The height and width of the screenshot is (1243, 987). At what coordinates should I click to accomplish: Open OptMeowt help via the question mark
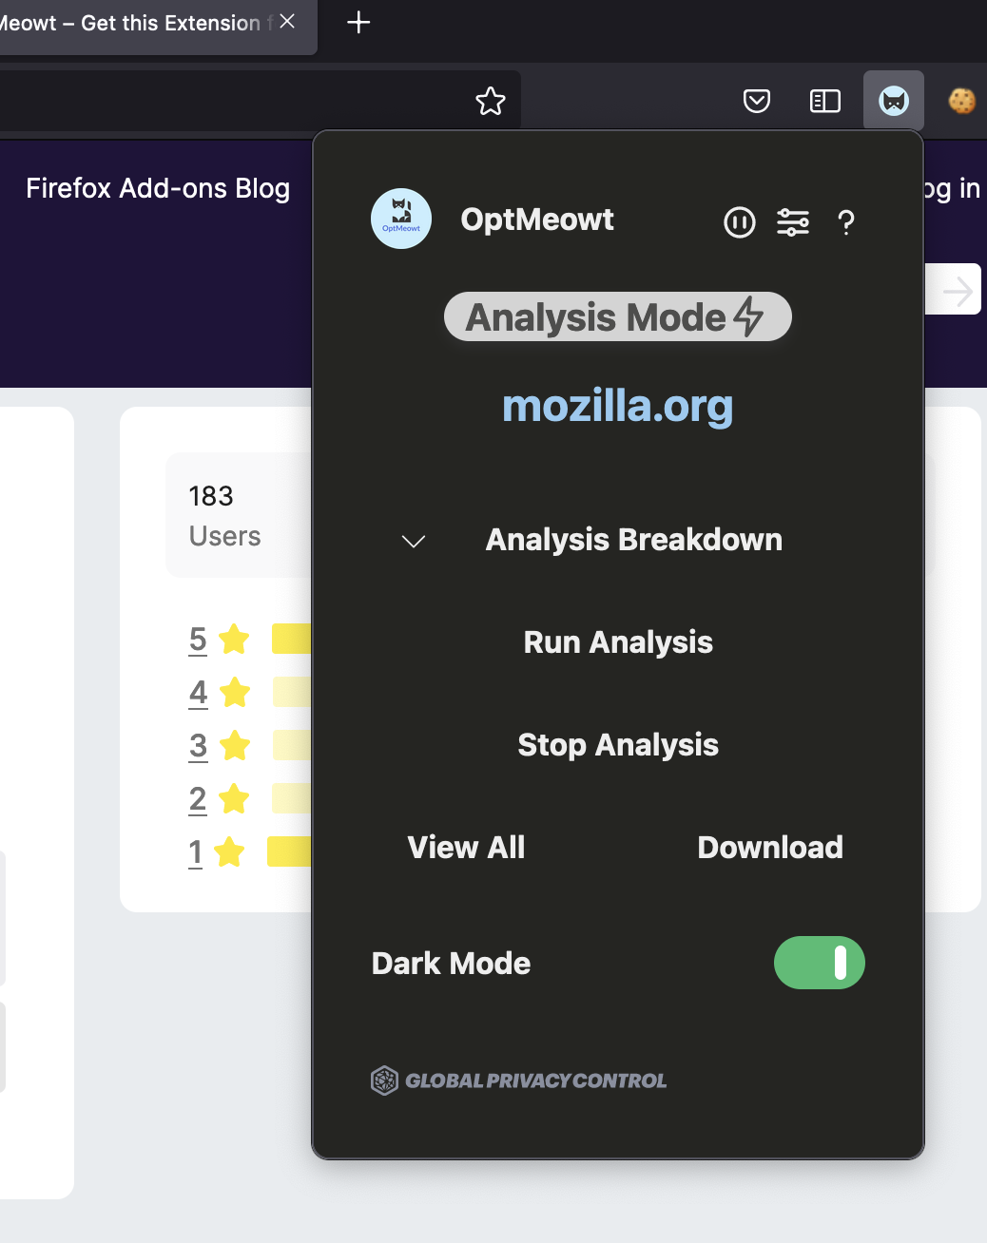click(846, 224)
